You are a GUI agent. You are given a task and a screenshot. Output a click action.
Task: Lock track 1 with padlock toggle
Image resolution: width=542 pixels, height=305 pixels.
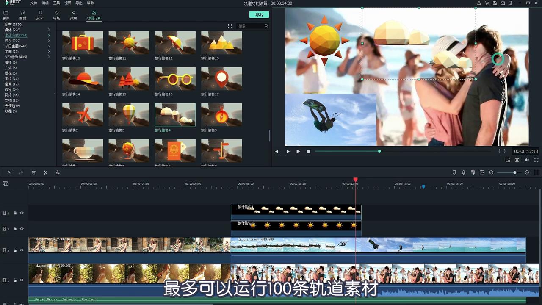(x=15, y=280)
